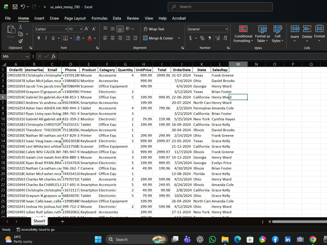Open Google Chrome from the taskbar
The height and width of the screenshot is (245, 327).
click(313, 239)
